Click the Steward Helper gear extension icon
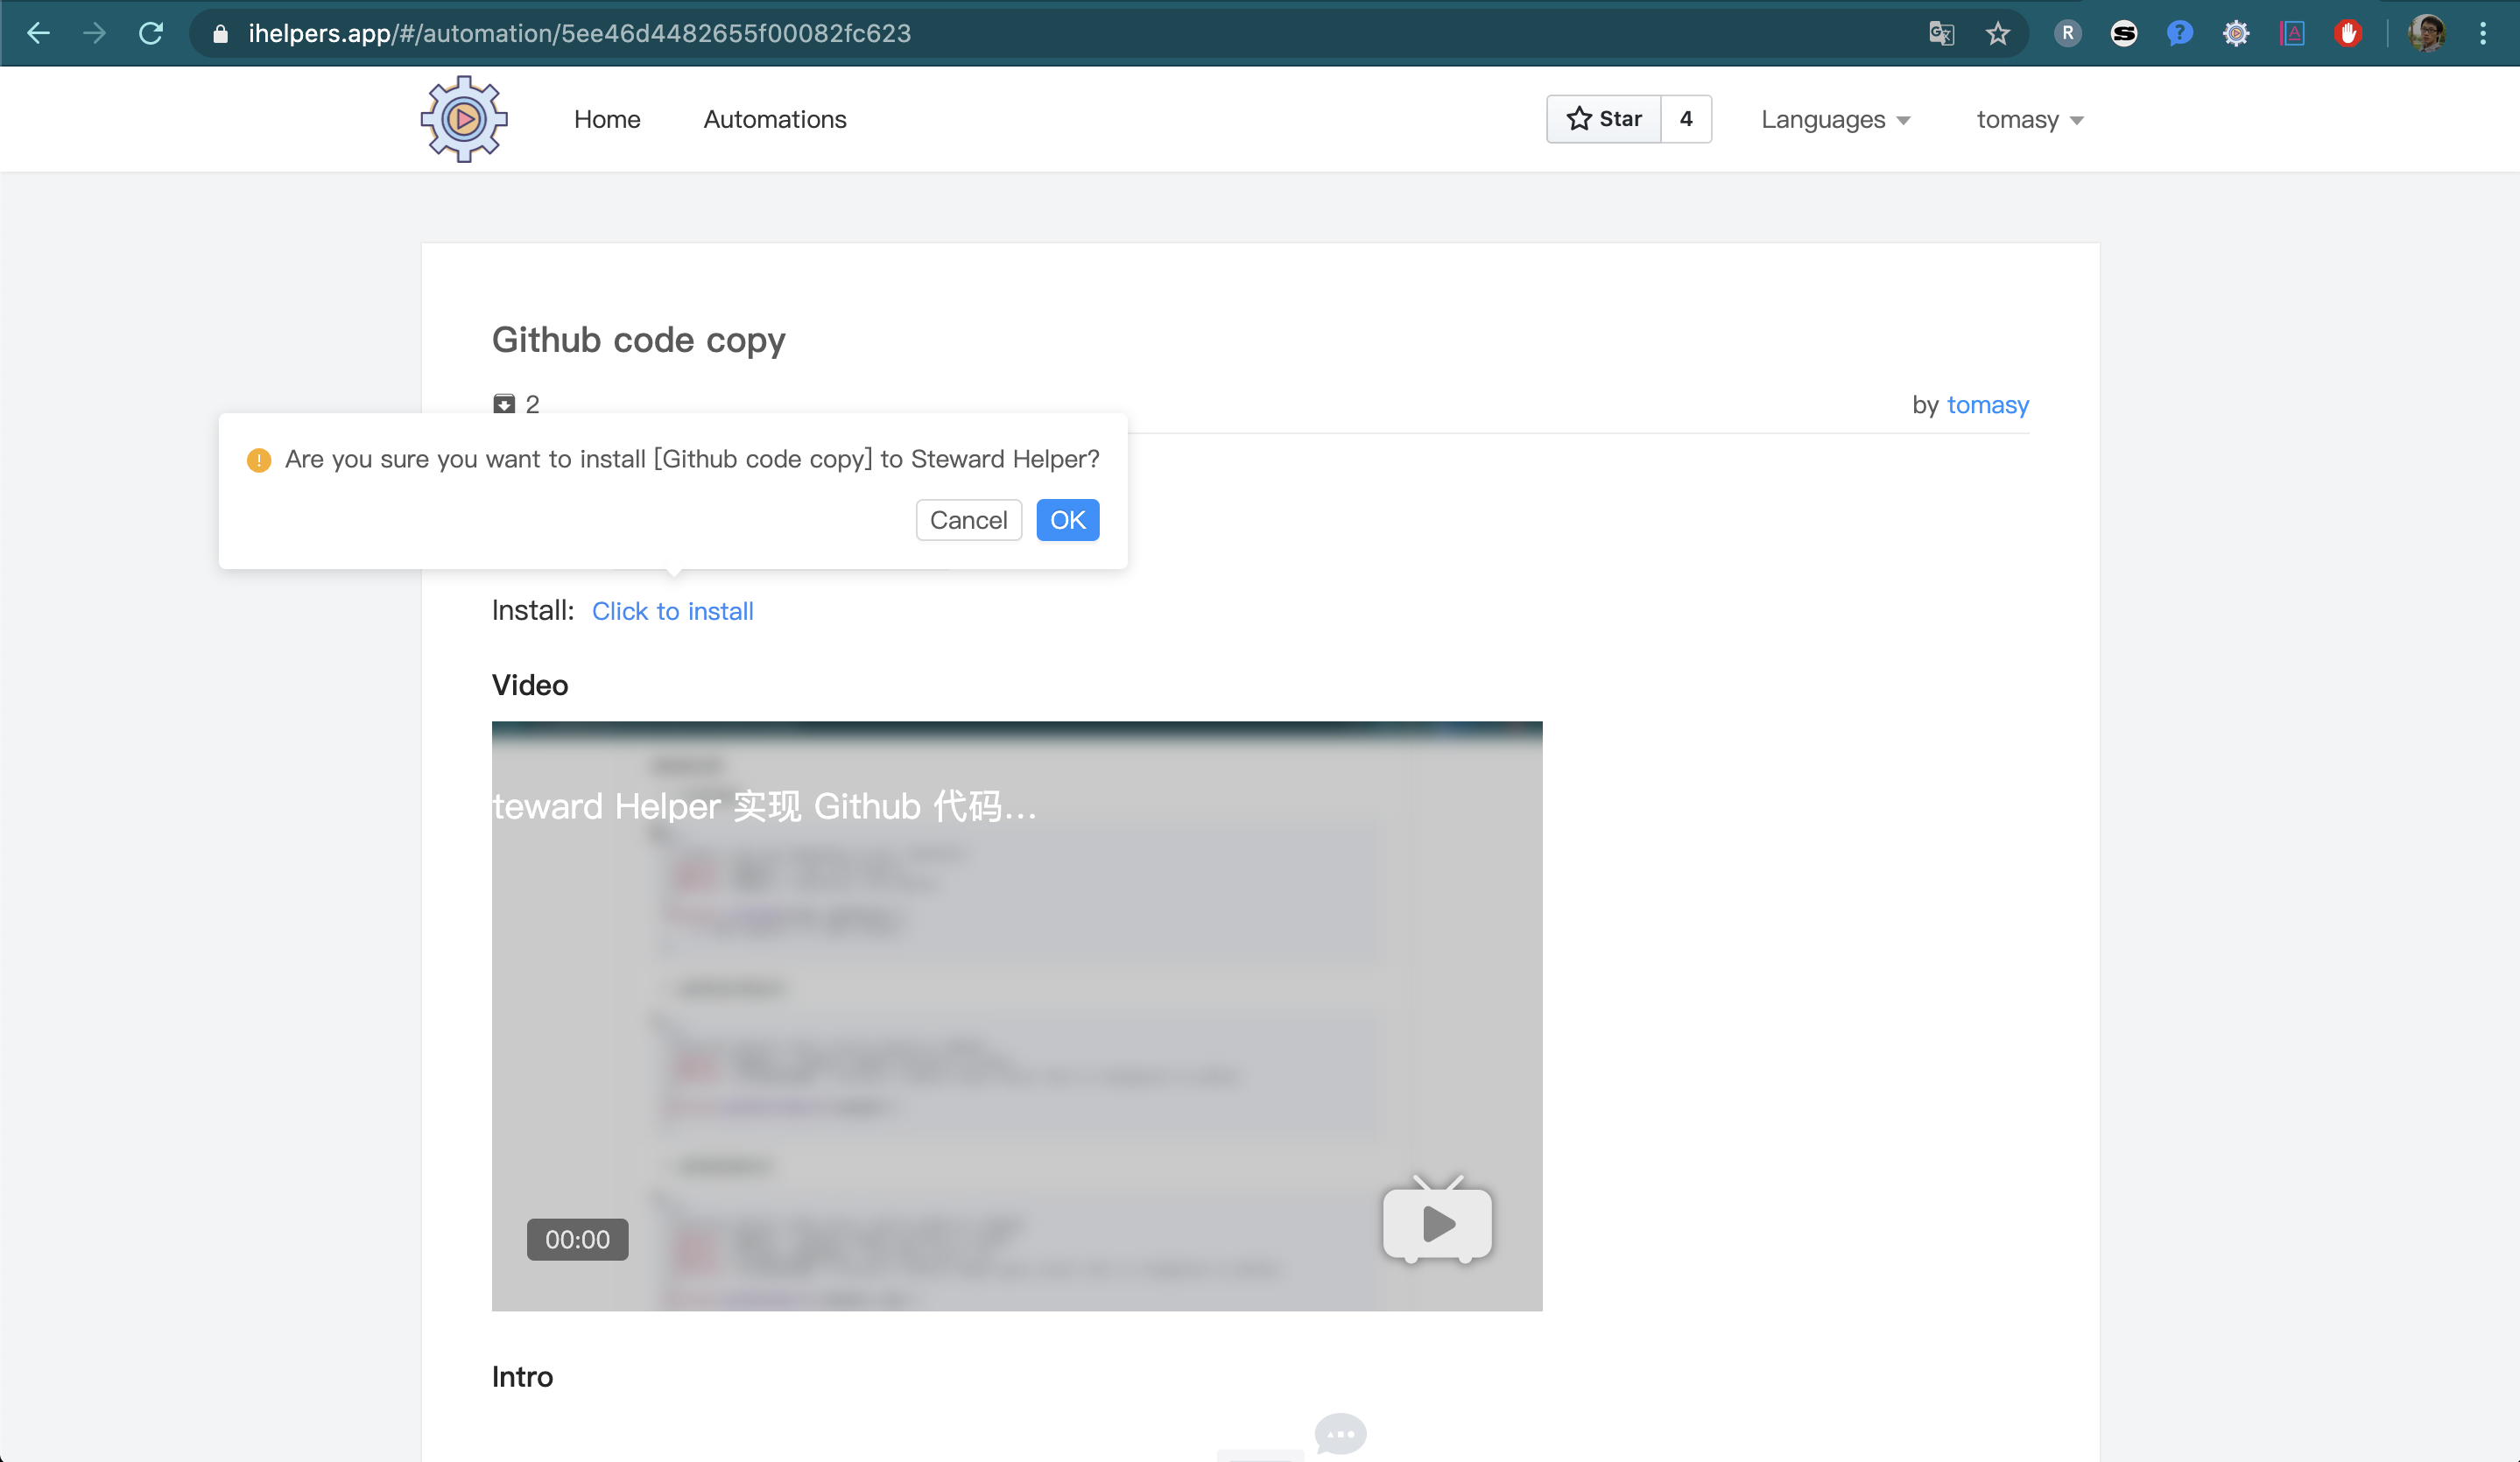 point(2235,33)
